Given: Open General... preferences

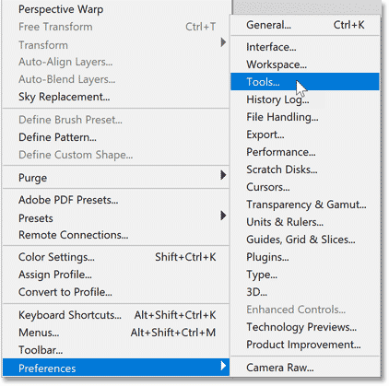Looking at the screenshot, I should tap(305, 25).
